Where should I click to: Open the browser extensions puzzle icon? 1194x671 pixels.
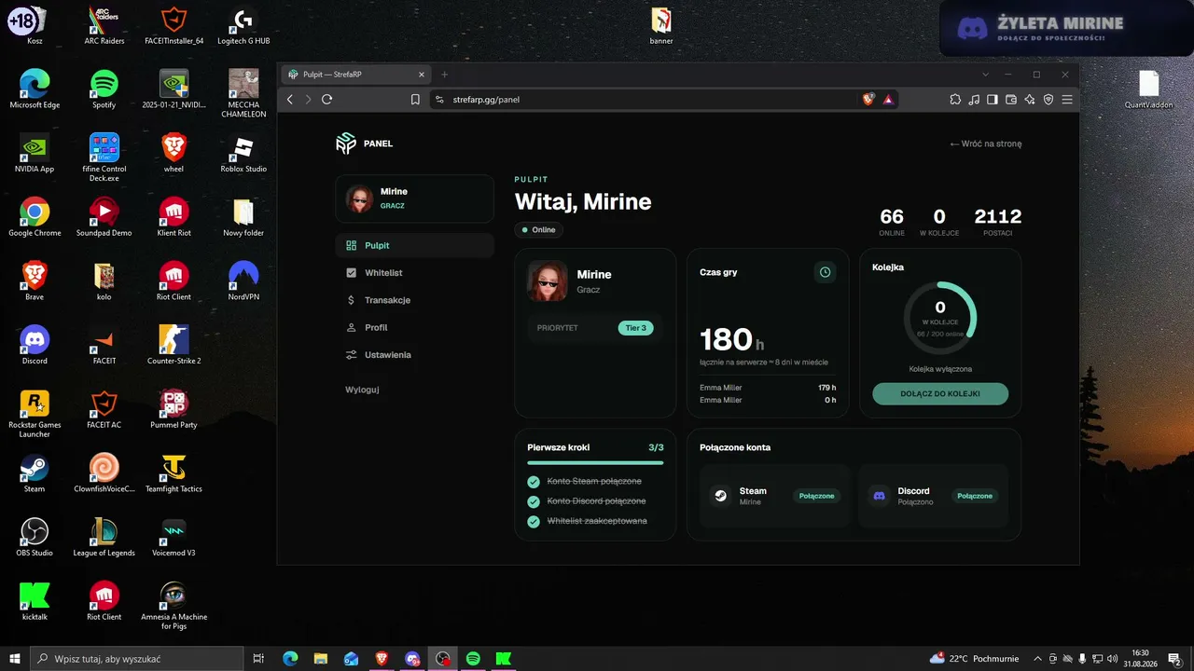[955, 99]
